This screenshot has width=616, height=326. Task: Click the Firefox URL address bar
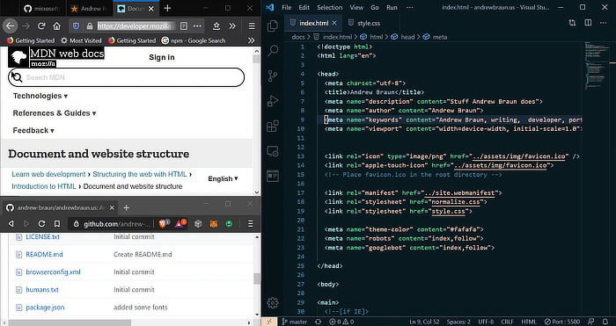[x=136, y=25]
